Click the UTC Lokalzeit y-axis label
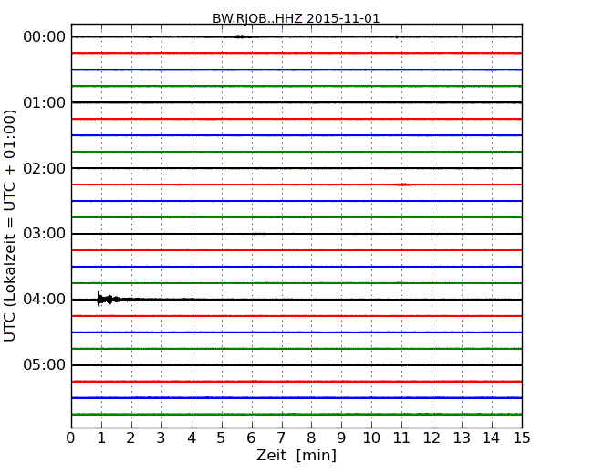 coord(9,226)
